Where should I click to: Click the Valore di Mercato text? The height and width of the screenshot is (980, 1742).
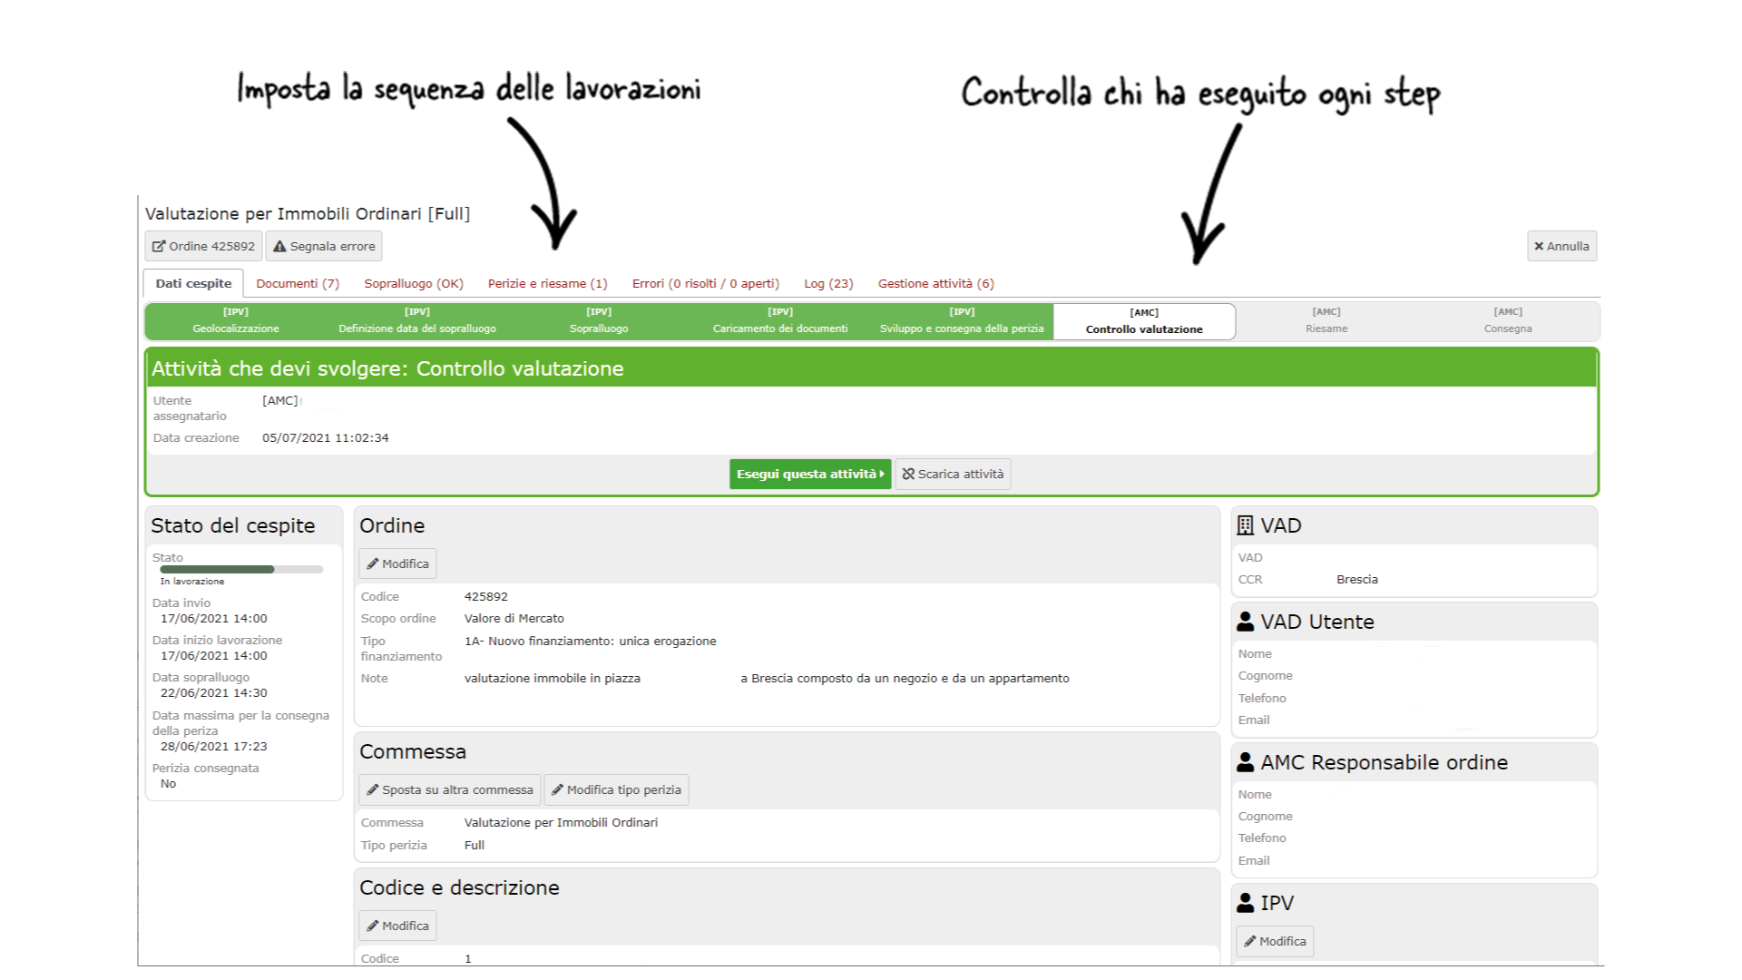pos(514,618)
